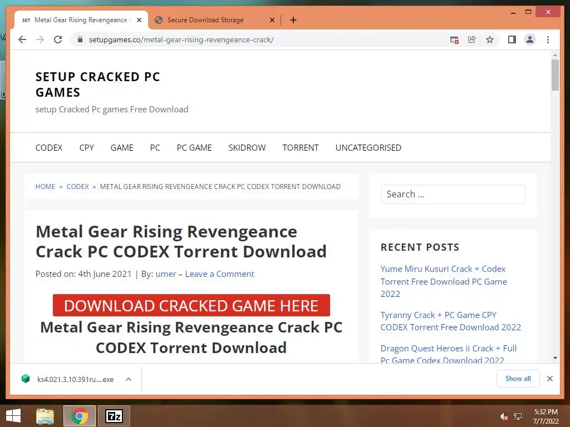570x427 pixels.
Task: Open File Explorer from taskbar
Action: tap(45, 416)
